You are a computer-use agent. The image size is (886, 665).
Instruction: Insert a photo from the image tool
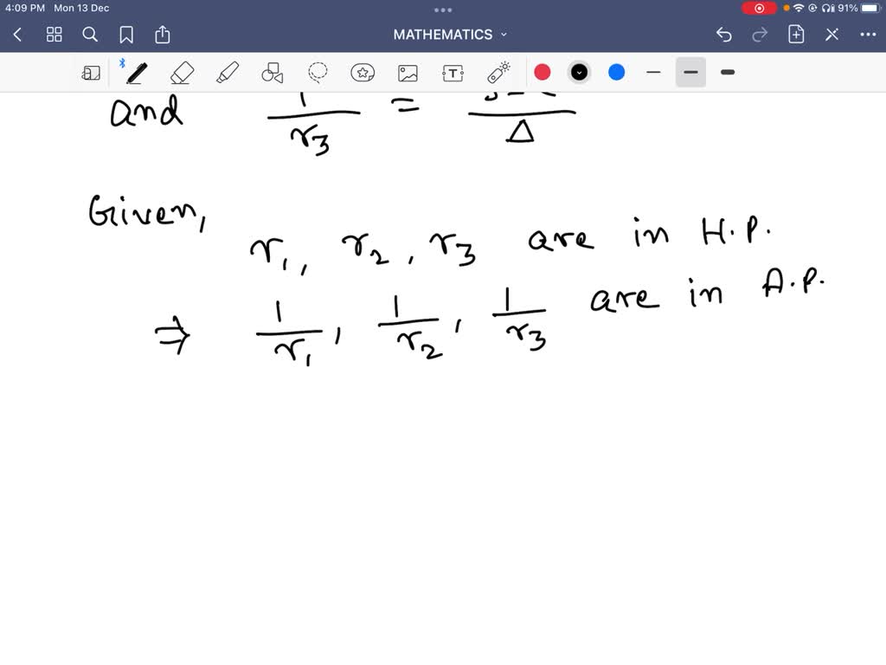407,72
